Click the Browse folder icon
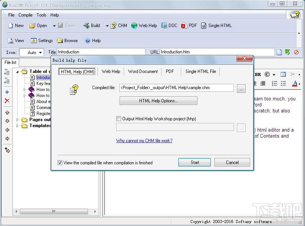This screenshot has height=226, width=305. click(60, 41)
